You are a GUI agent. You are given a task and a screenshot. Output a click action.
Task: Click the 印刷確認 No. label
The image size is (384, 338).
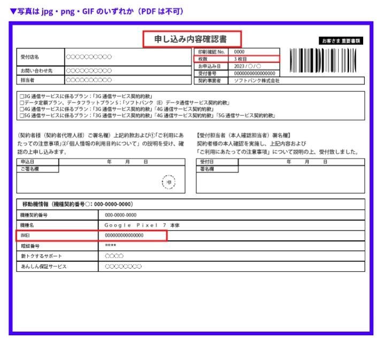pos(211,52)
